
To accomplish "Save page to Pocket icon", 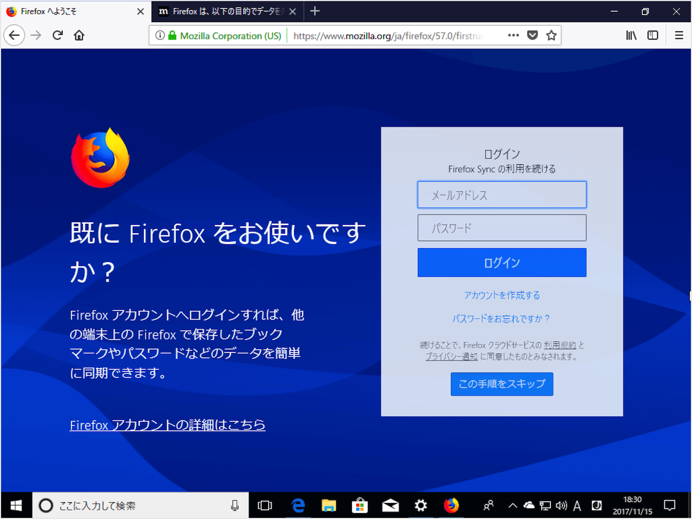I will [x=533, y=36].
